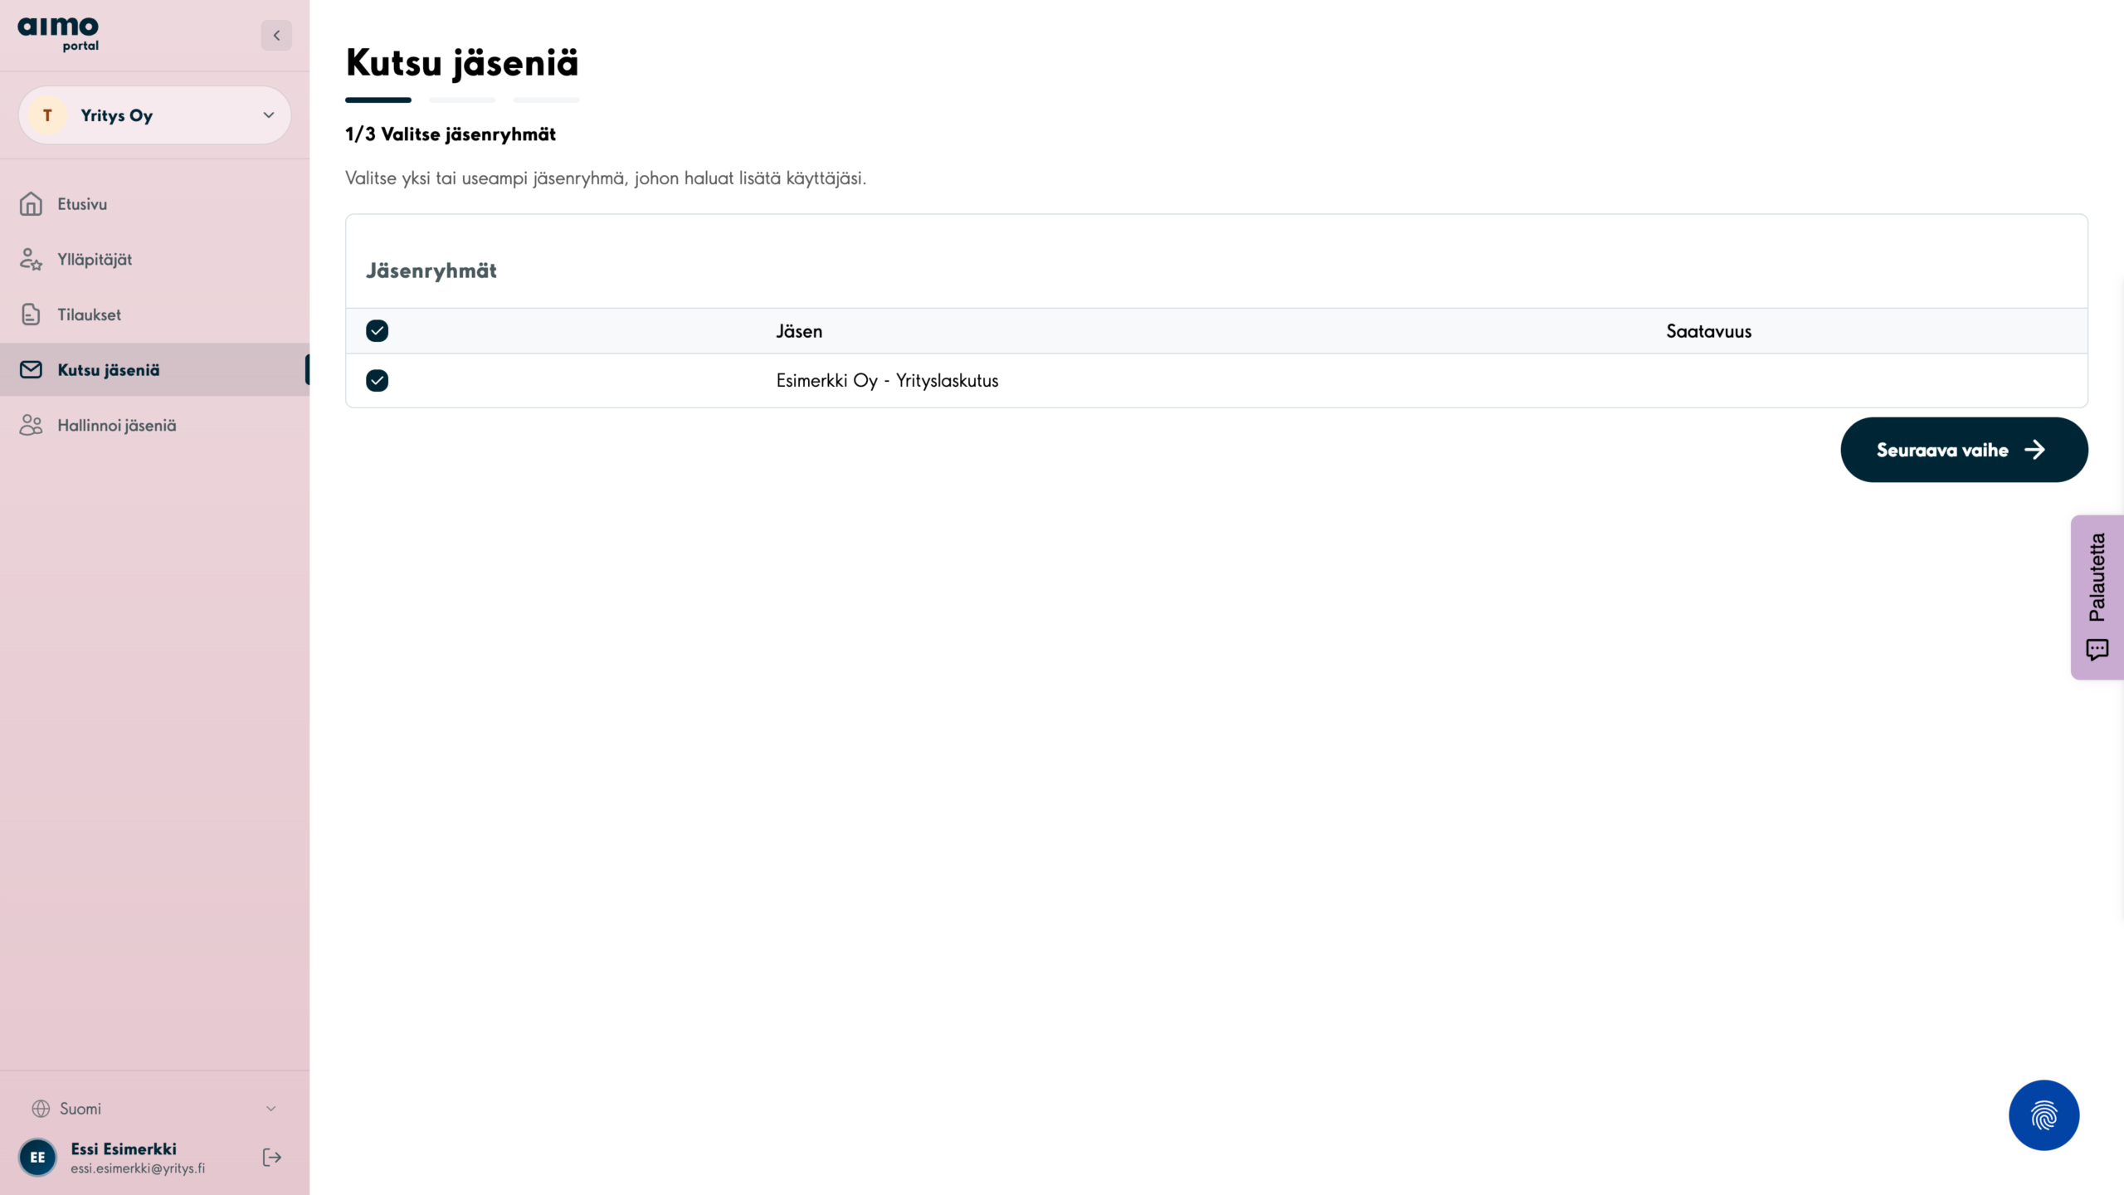Open the Suomi language selector
2124x1195 pixels.
pyautogui.click(x=154, y=1109)
